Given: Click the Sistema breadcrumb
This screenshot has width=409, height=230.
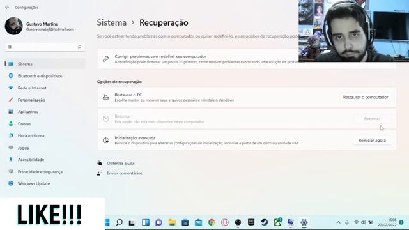Looking at the screenshot, I should 112,23.
